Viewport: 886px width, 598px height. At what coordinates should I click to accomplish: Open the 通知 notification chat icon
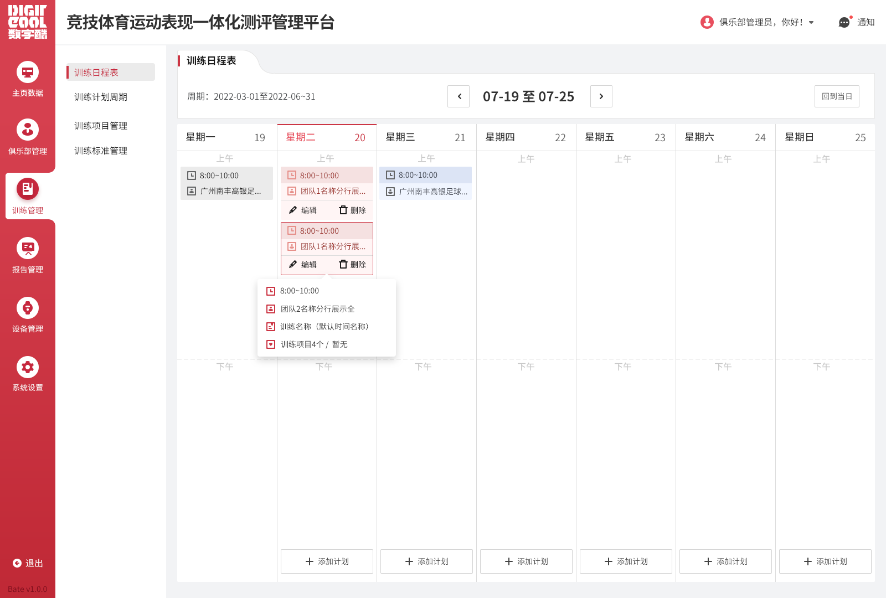(x=844, y=22)
